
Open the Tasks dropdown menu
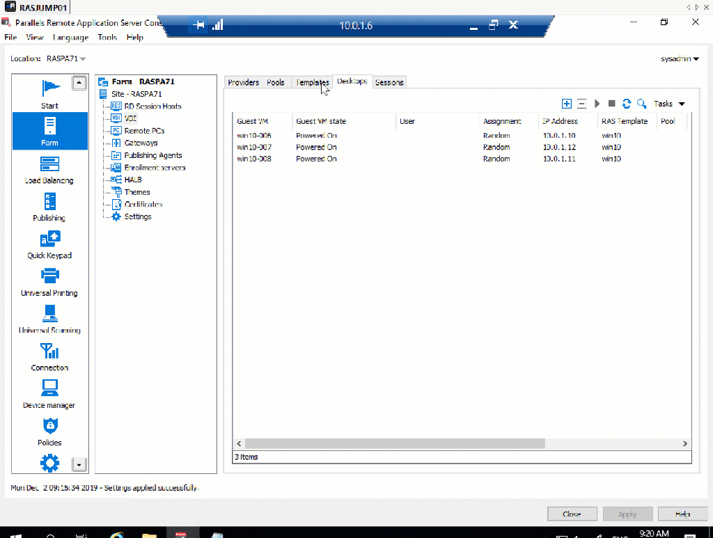(669, 104)
